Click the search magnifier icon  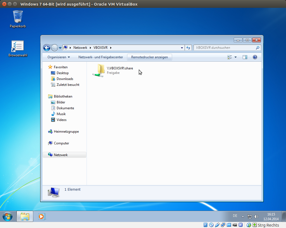[258, 48]
